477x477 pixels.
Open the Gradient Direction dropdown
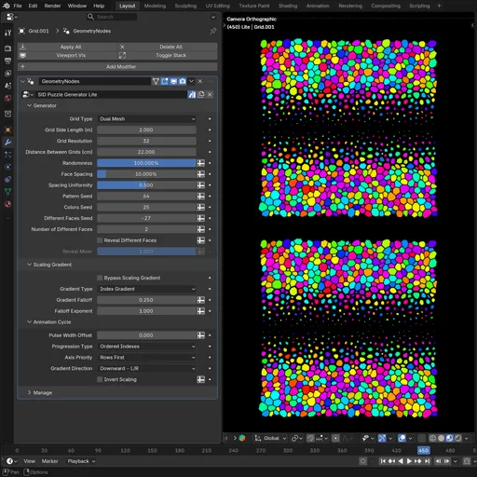coord(146,368)
